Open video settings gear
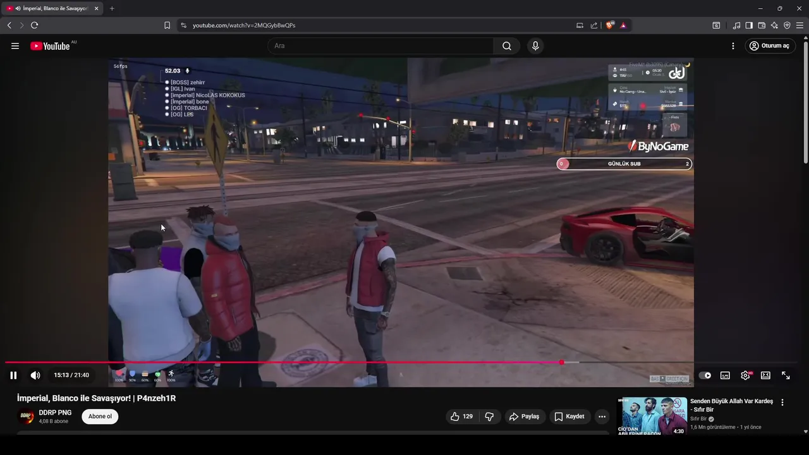The width and height of the screenshot is (809, 455). (x=745, y=375)
